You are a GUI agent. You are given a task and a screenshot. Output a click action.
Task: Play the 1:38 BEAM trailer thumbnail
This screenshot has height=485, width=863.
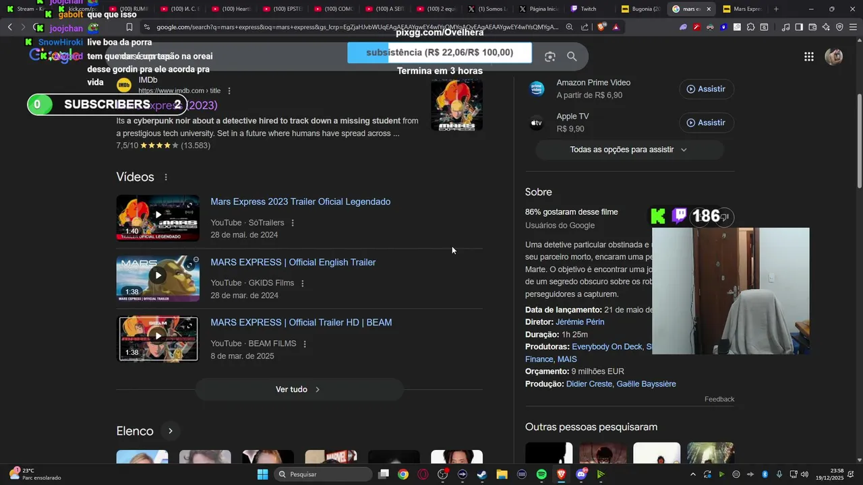tap(158, 339)
